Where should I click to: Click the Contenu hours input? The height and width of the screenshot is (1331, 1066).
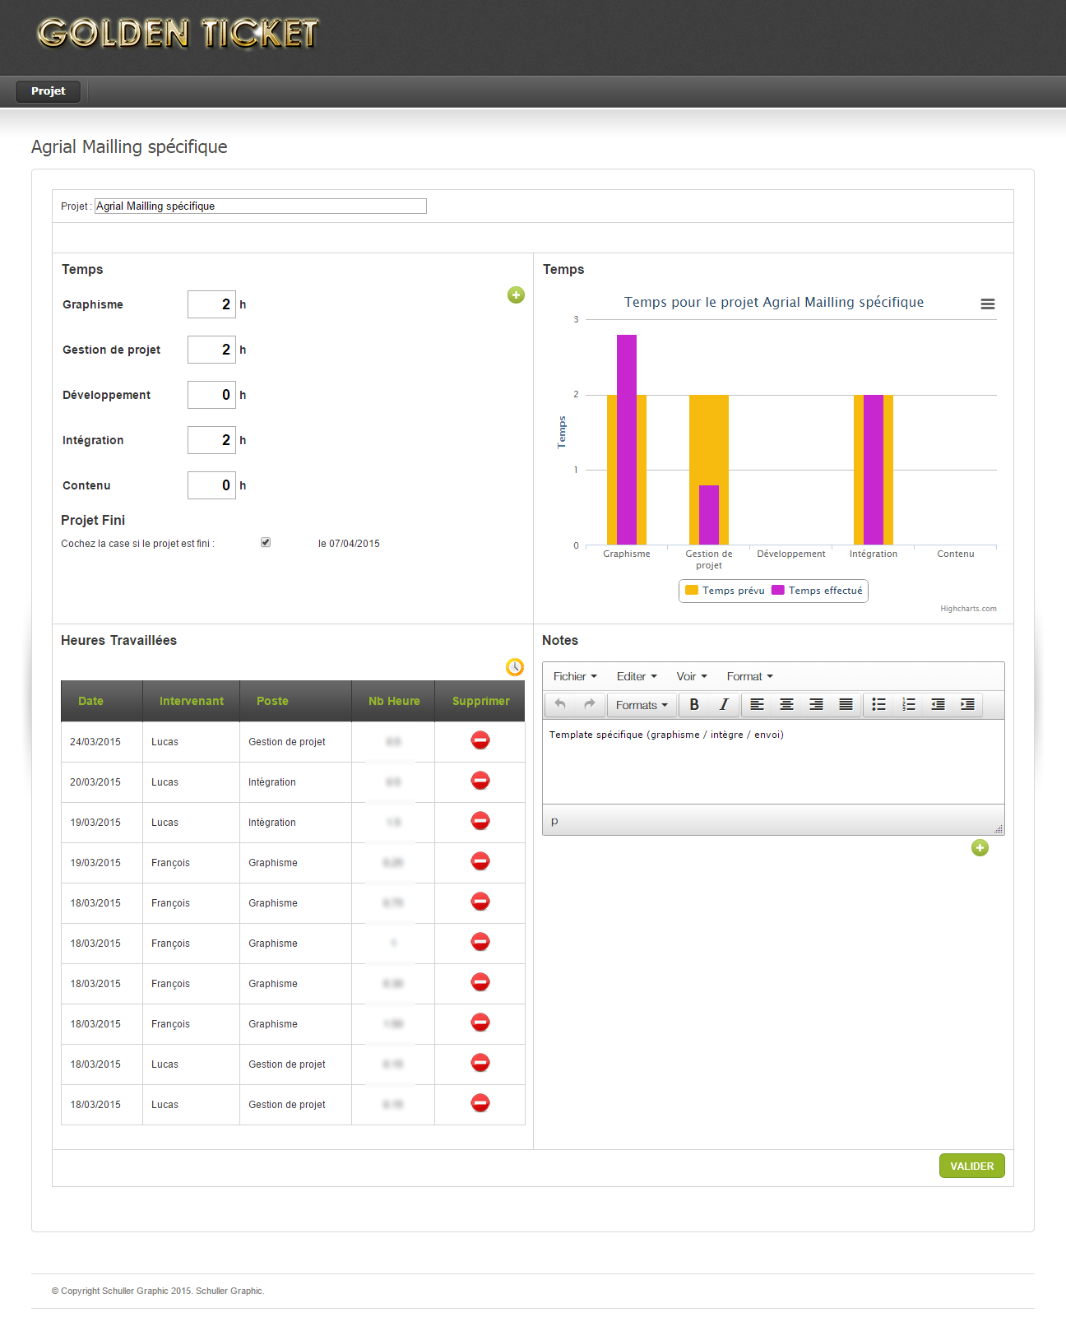[211, 485]
